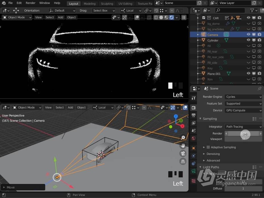Open the top viewport View menu

38,17
